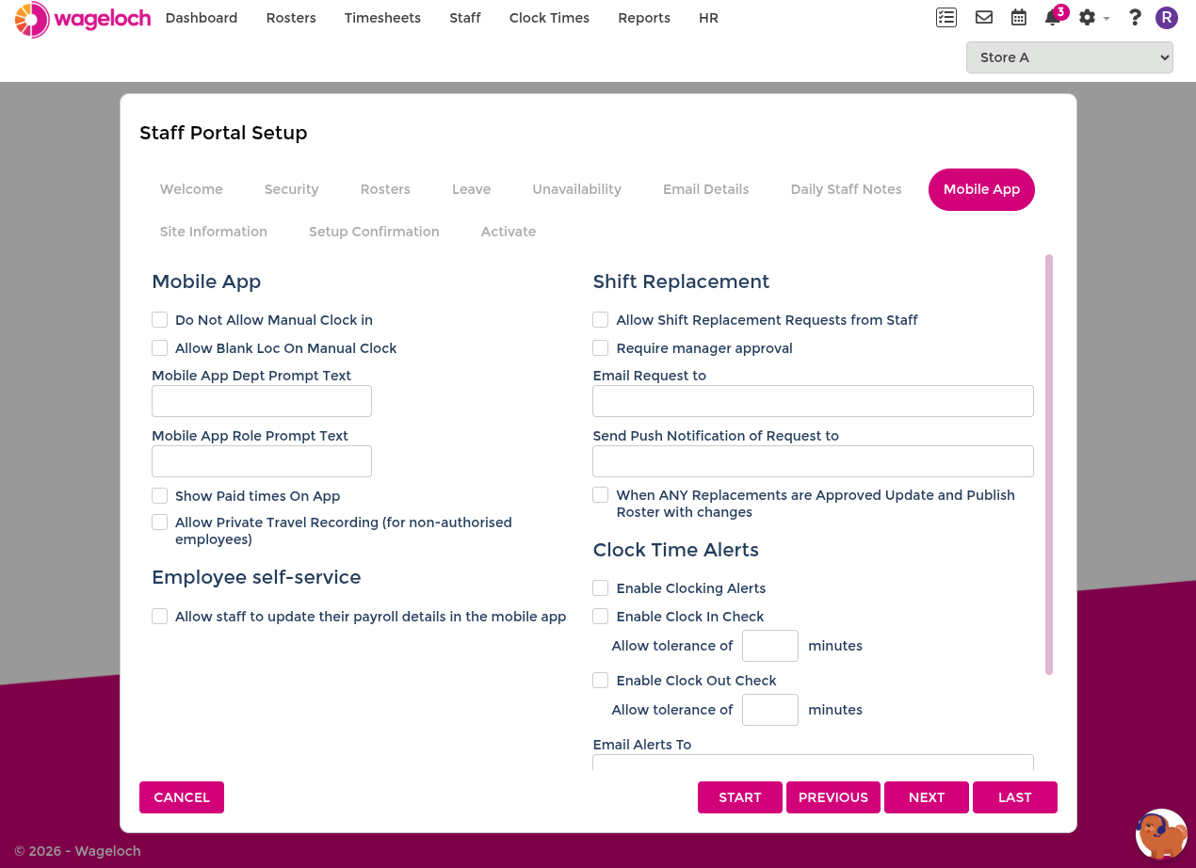Switch to the Security tab
Image resolution: width=1196 pixels, height=868 pixels.
(292, 189)
